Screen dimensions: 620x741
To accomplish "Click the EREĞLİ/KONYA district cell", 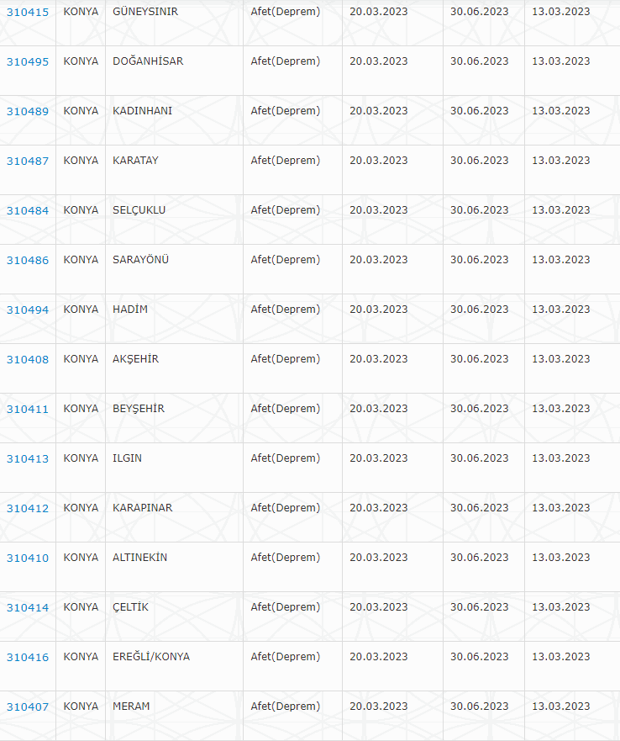I will click(151, 657).
